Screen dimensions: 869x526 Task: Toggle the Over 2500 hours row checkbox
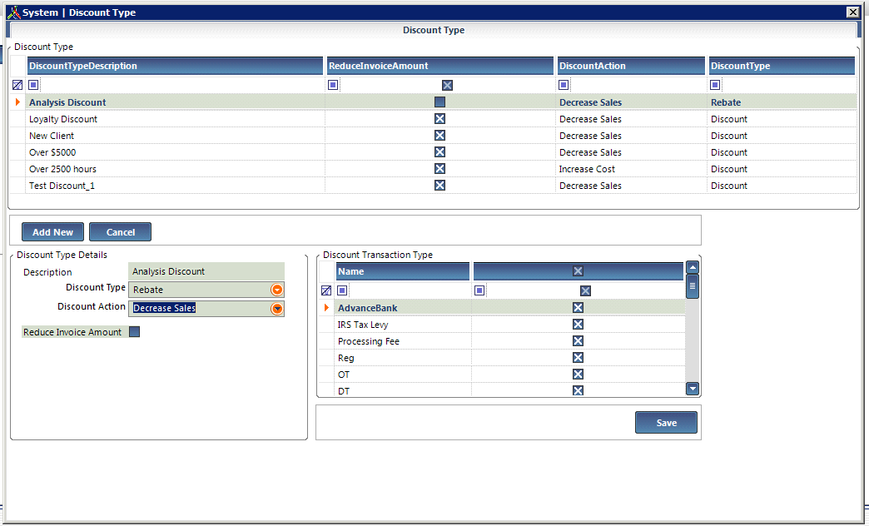point(439,168)
